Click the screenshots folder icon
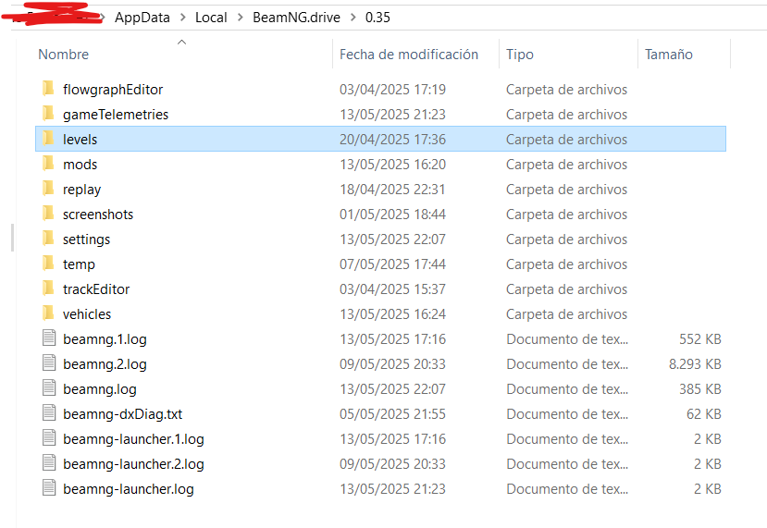Screen dimensions: 767x528 (x=48, y=214)
